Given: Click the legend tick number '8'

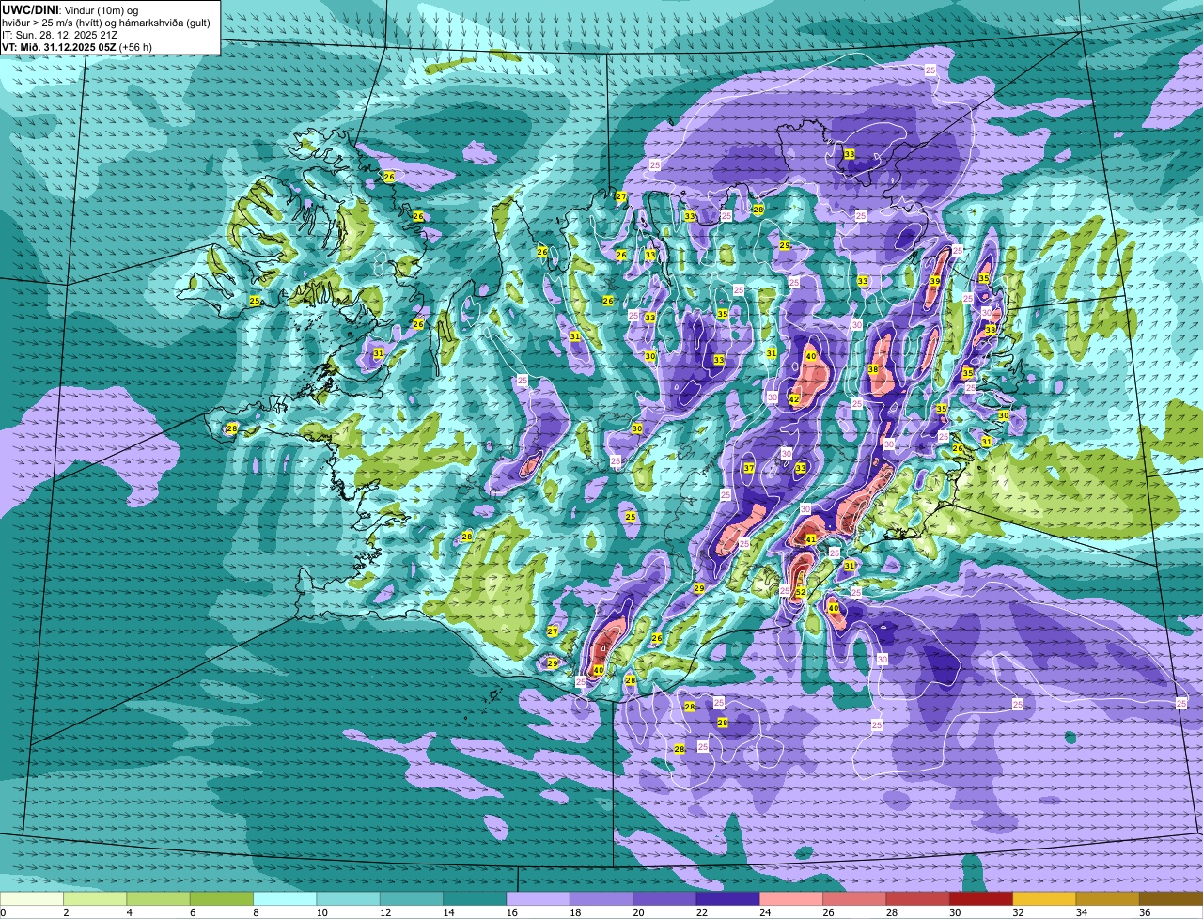Looking at the screenshot, I should tap(256, 912).
